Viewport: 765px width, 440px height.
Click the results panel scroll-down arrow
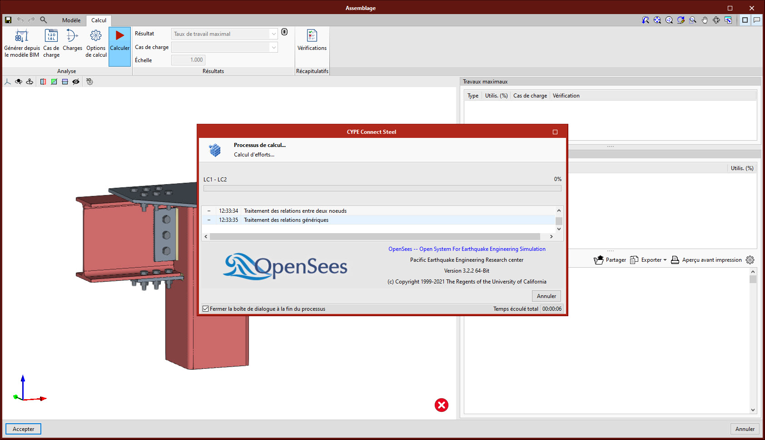click(x=753, y=410)
